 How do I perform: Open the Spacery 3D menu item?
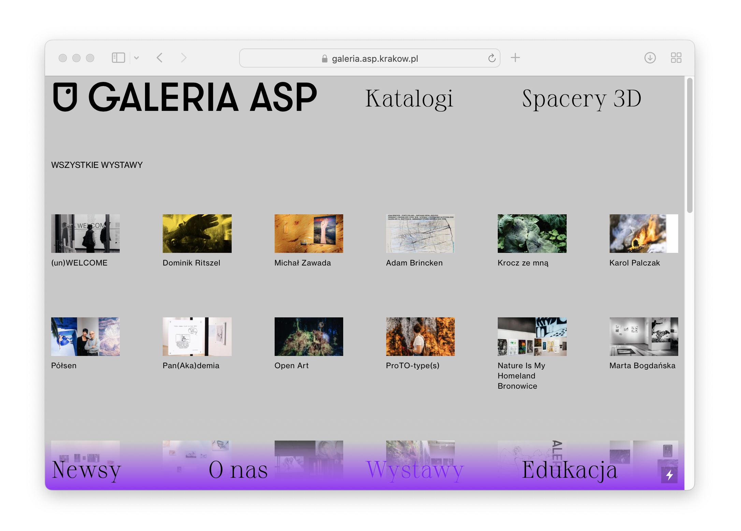(x=582, y=99)
